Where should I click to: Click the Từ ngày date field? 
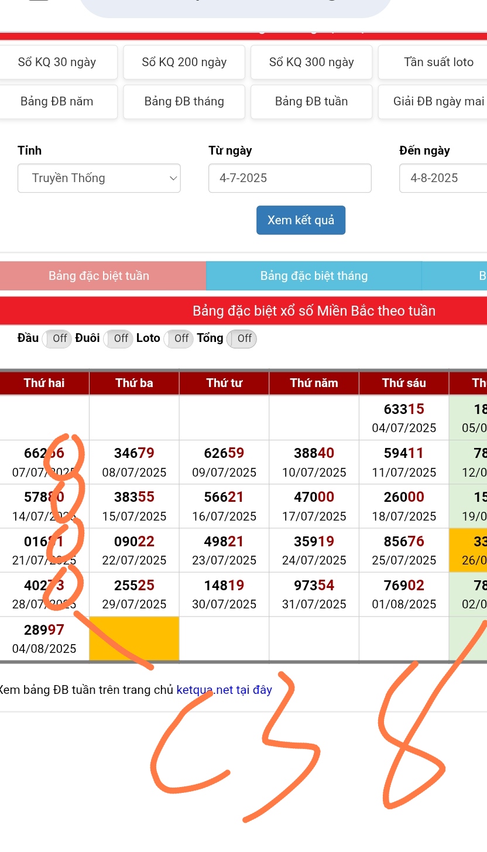[x=290, y=178]
